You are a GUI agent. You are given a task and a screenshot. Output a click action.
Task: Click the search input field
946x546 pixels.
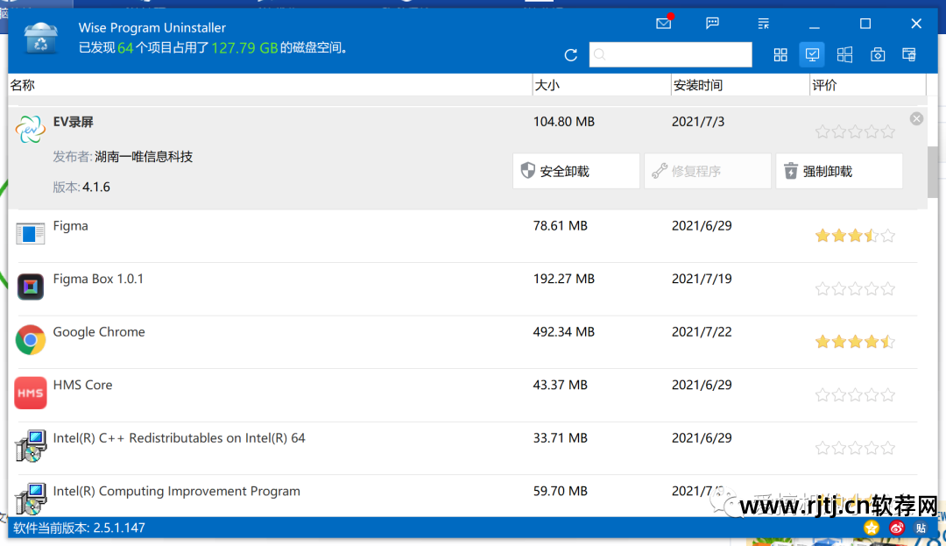tap(670, 55)
